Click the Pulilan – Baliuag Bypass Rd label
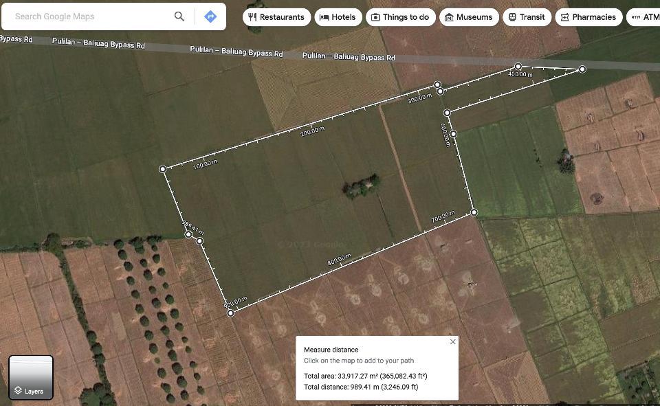The height and width of the screenshot is (406, 660). 236,52
